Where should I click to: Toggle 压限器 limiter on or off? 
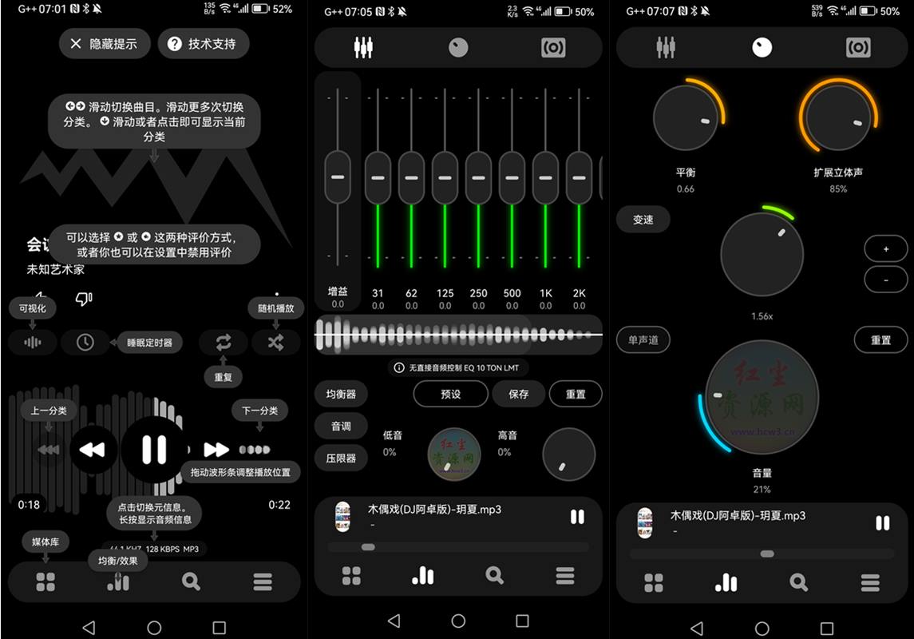point(341,458)
